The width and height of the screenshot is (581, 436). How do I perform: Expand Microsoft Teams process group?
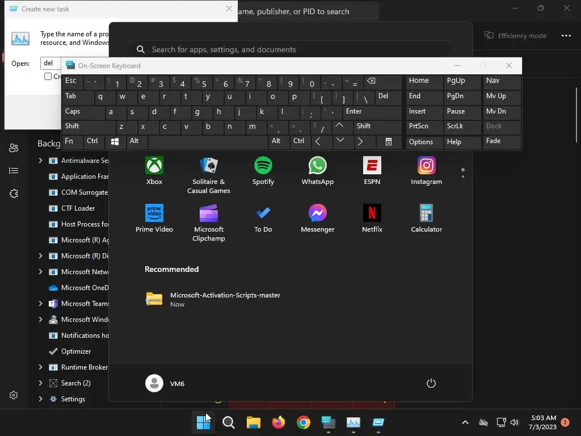click(40, 304)
